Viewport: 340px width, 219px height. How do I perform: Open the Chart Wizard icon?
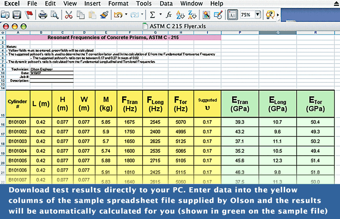pyautogui.click(x=206, y=15)
